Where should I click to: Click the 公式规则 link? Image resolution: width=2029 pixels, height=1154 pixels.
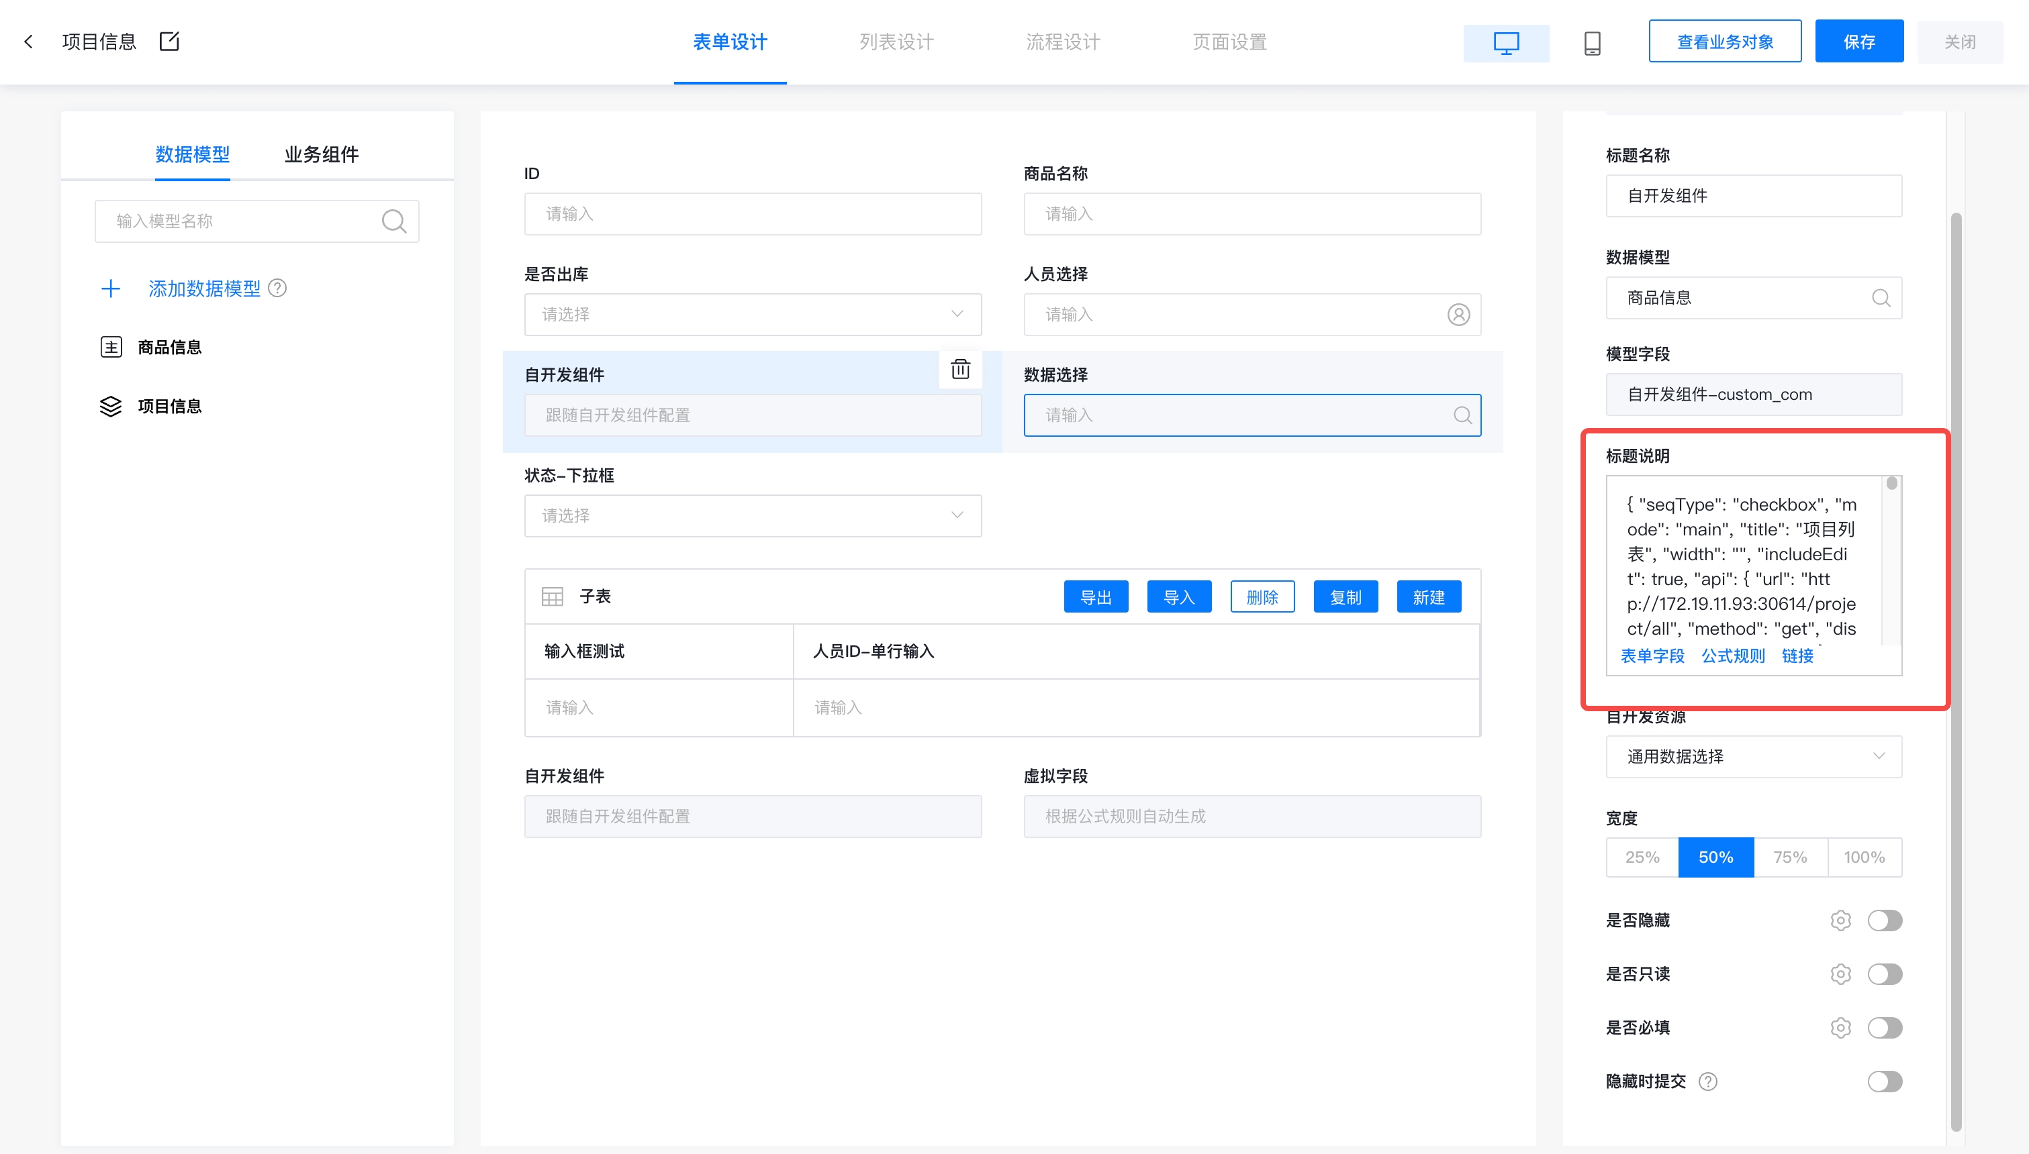click(1732, 655)
